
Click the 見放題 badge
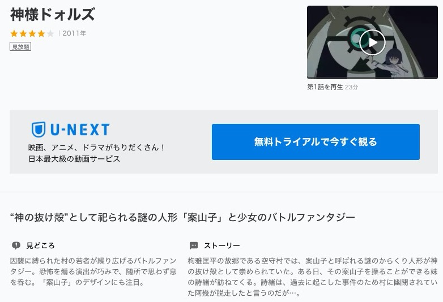20,47
